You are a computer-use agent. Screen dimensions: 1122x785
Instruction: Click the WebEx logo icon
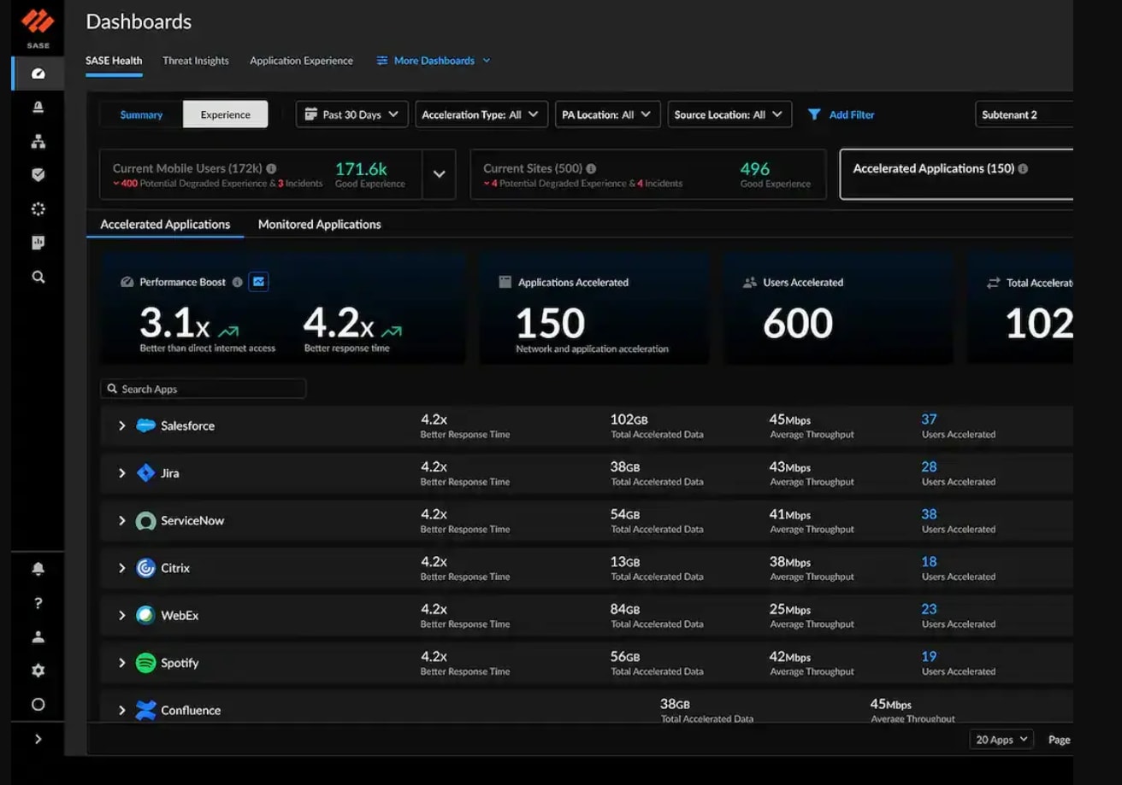146,615
